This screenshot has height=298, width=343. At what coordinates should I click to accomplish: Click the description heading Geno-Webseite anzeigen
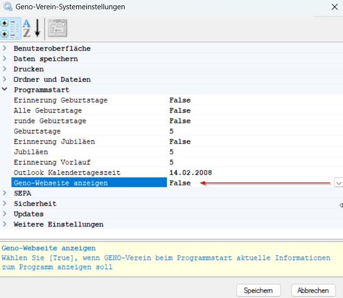tap(49, 248)
